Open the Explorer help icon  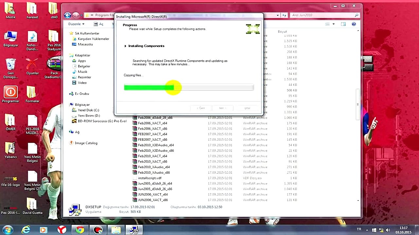[x=354, y=24]
